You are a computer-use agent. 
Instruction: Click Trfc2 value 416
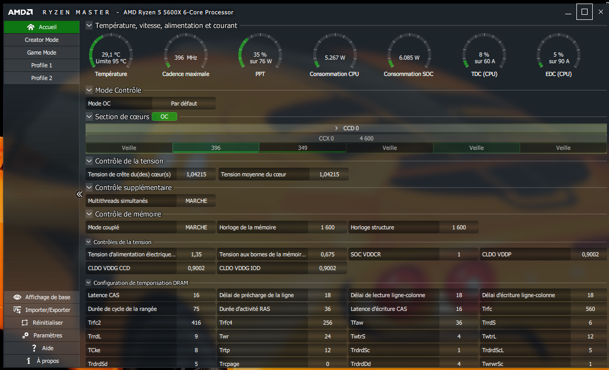(x=196, y=322)
